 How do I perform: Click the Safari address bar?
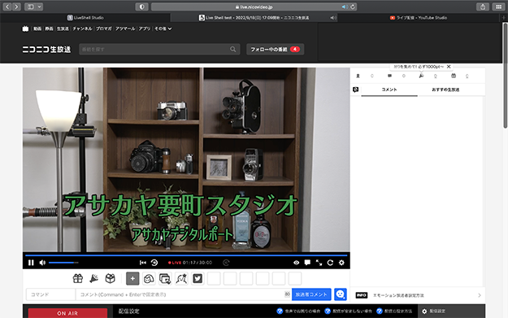tap(254, 7)
